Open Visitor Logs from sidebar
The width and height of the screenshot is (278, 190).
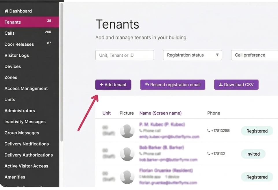16,55
